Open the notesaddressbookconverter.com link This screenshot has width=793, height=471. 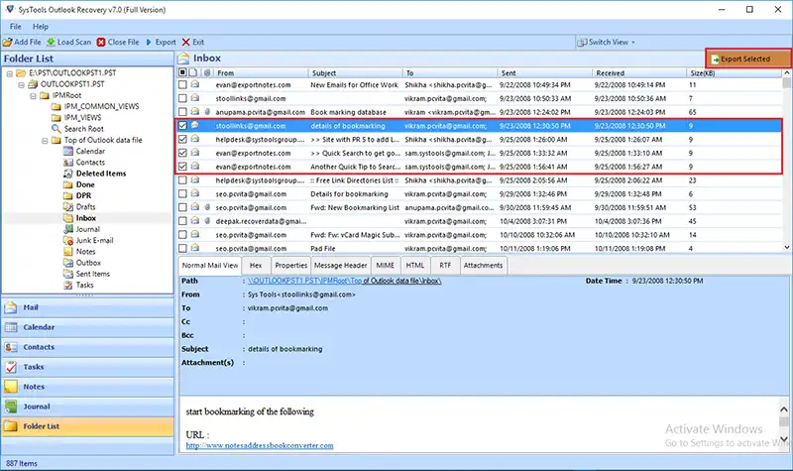pos(260,445)
